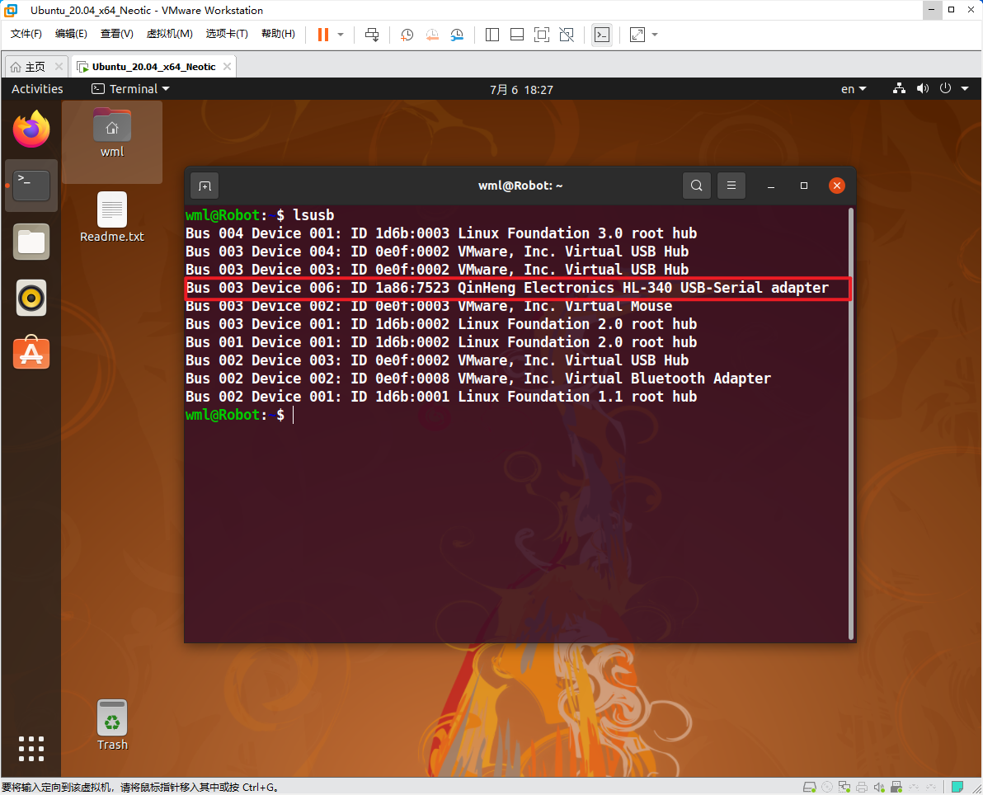983x795 pixels.
Task: Open the terminal hamburger menu
Action: click(731, 186)
